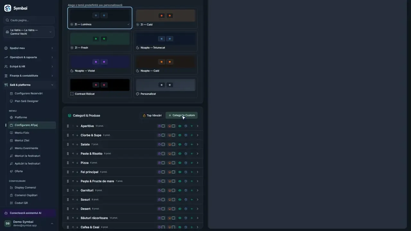
Task: Click the green plus icon in Sosuri row
Action: pyautogui.click(x=192, y=200)
